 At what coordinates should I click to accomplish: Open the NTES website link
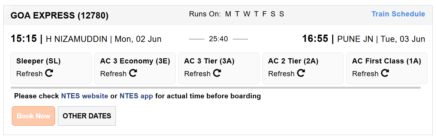pyautogui.click(x=85, y=96)
